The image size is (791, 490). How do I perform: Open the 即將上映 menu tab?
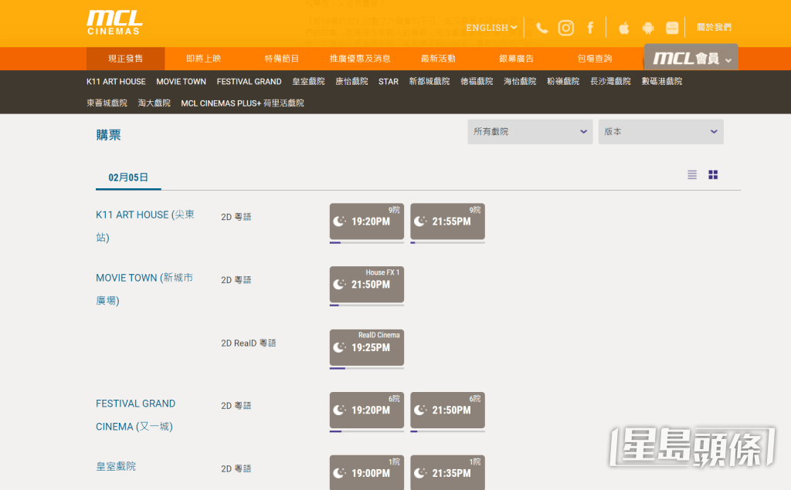click(204, 59)
